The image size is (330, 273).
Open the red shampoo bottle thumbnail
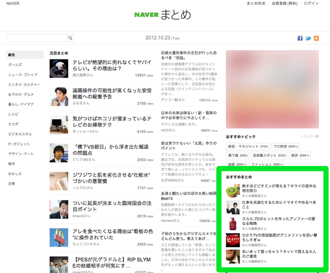233,223
